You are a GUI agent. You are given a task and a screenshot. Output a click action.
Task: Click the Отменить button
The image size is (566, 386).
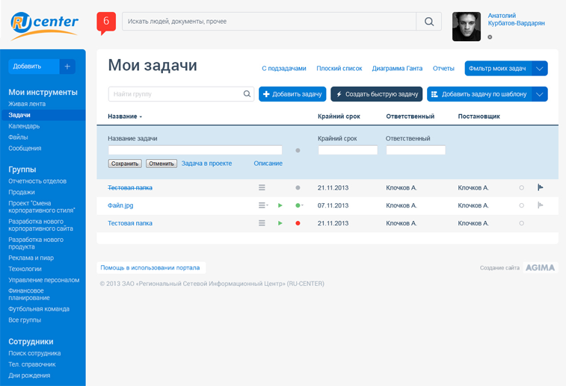click(162, 164)
